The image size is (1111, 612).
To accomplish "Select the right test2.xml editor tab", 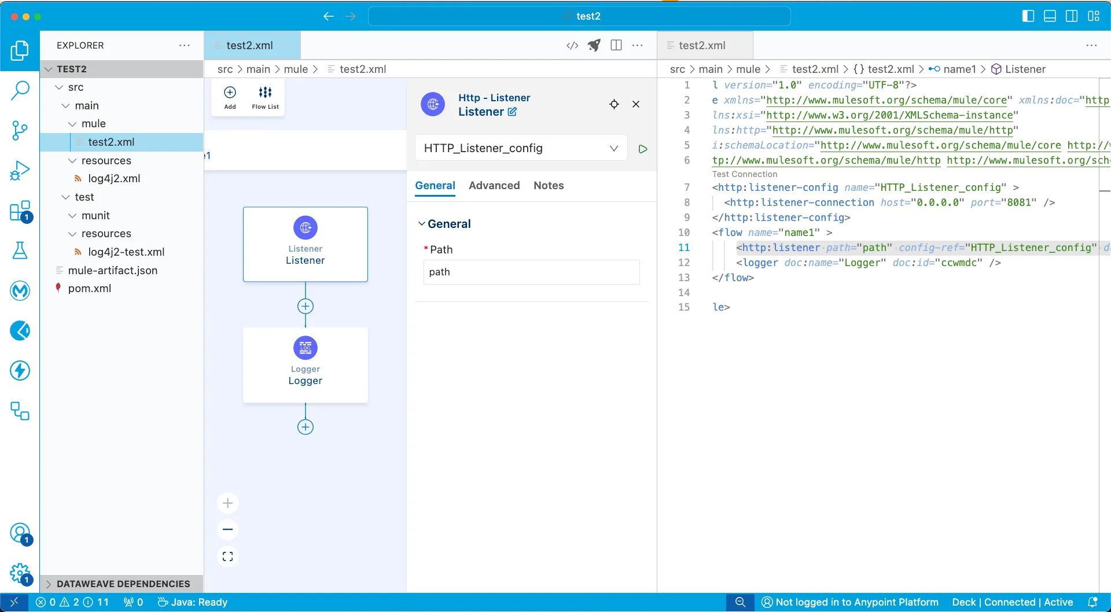I will 705,45.
